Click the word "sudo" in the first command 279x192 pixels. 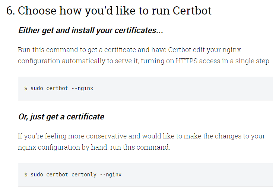tap(37, 88)
